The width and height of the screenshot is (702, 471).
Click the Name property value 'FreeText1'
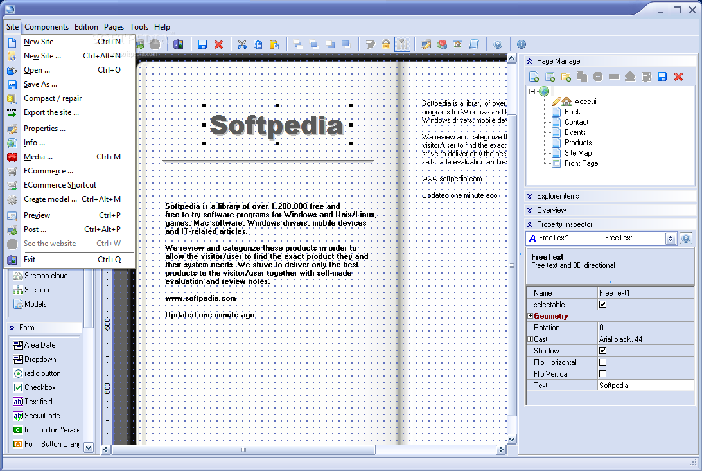click(645, 293)
